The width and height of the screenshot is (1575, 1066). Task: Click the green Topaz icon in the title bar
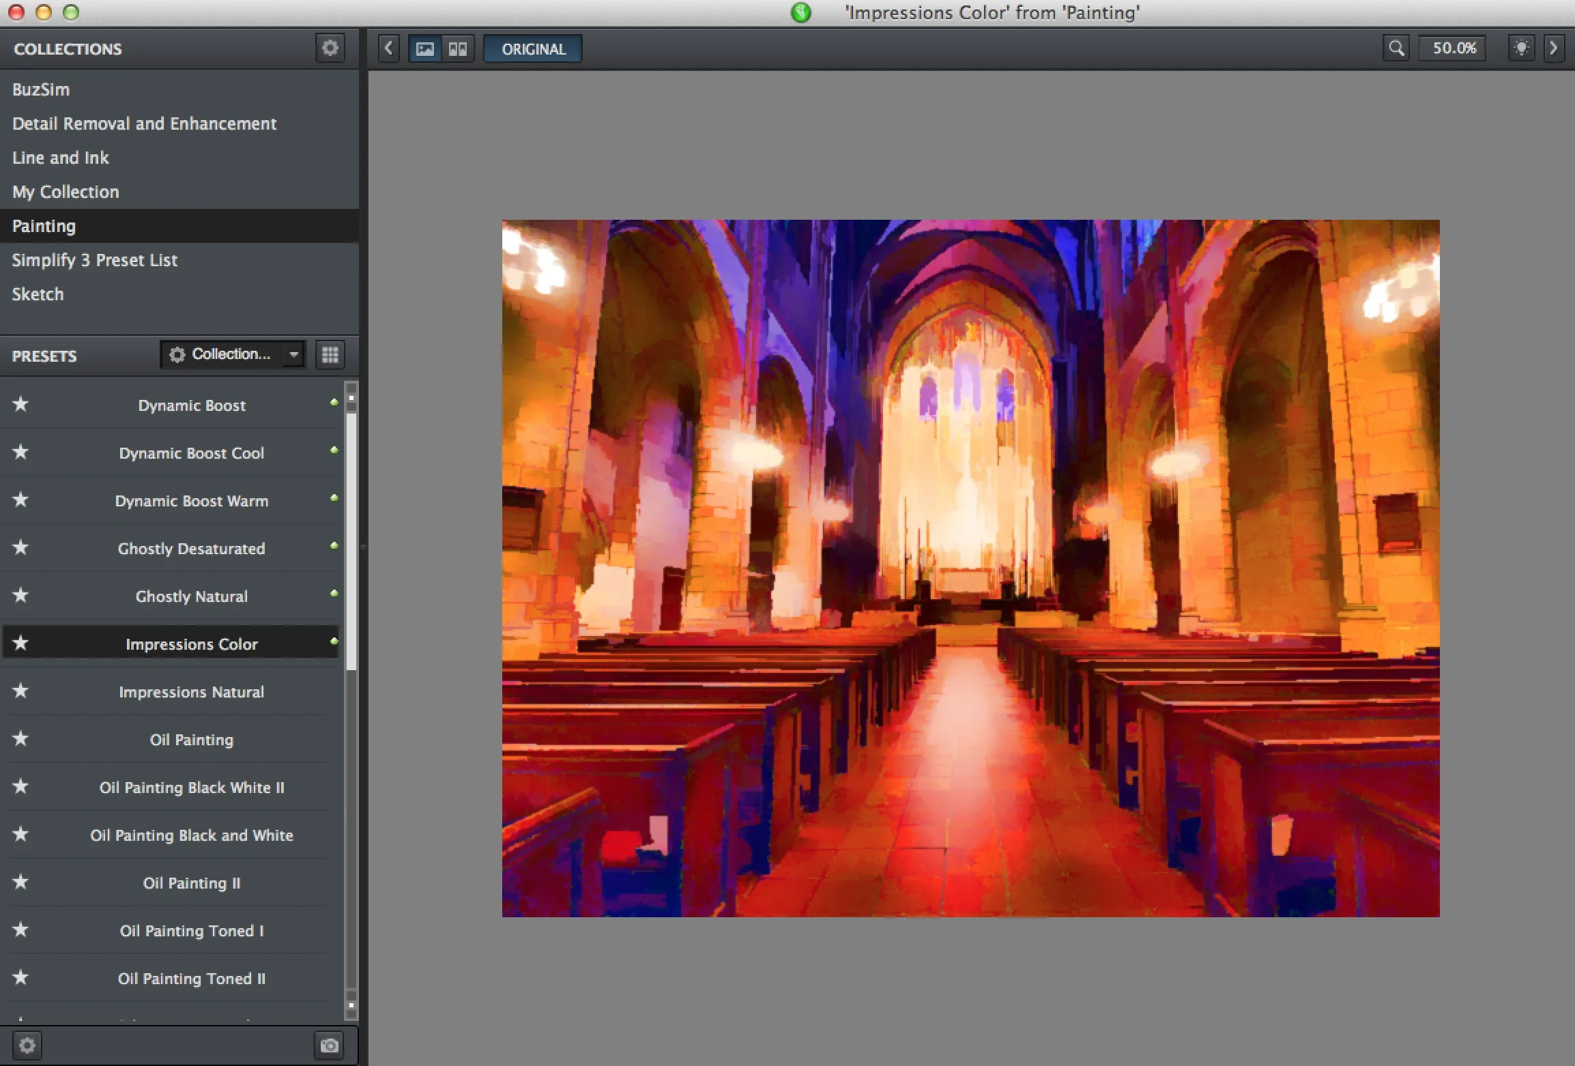click(801, 12)
